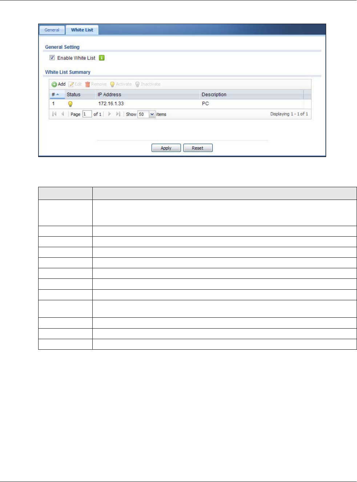Click the Remove trash icon button
Screen dimensions: 357x482
(96, 84)
